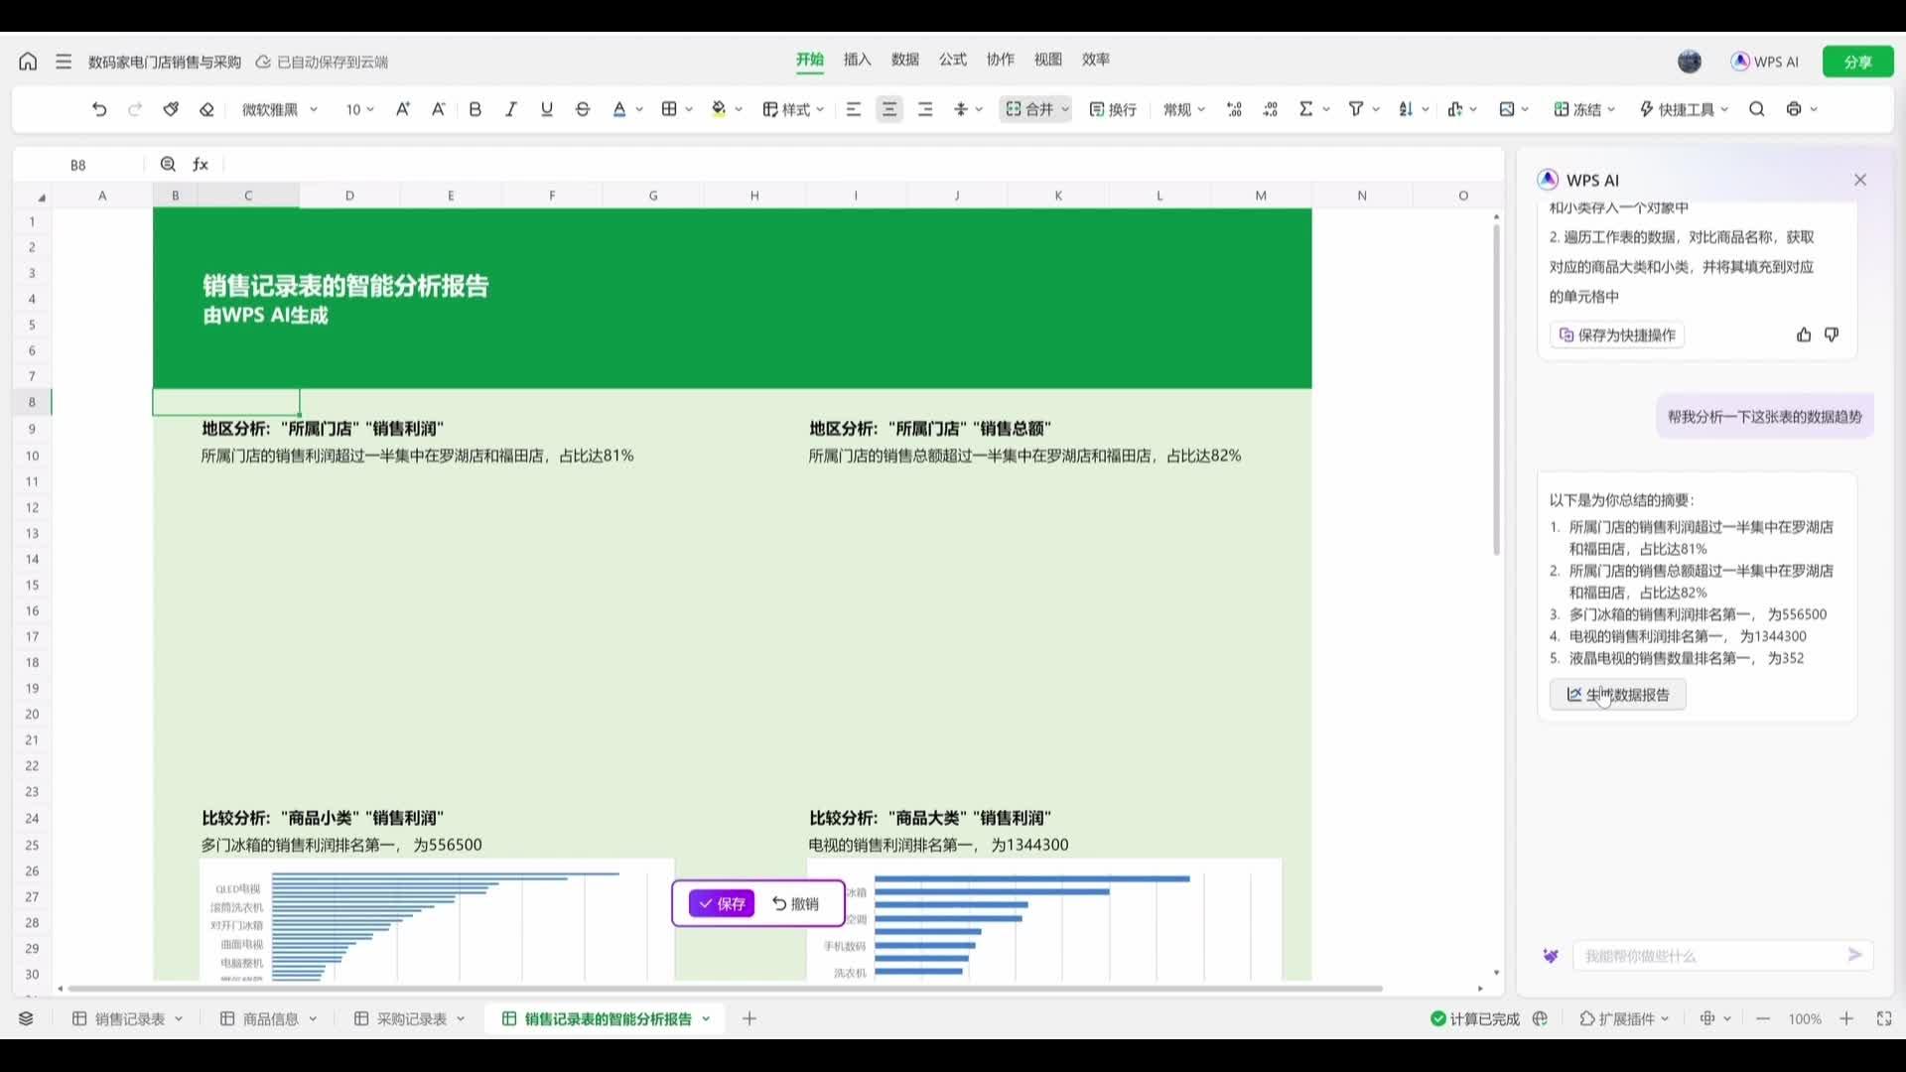Screen dimensions: 1906x1072
Task: Click the insert image icon
Action: pyautogui.click(x=1507, y=109)
